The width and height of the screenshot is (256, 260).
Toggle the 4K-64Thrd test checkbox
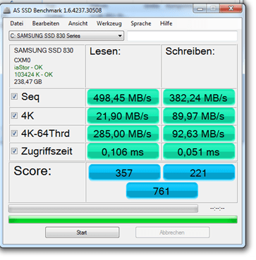pos(14,134)
